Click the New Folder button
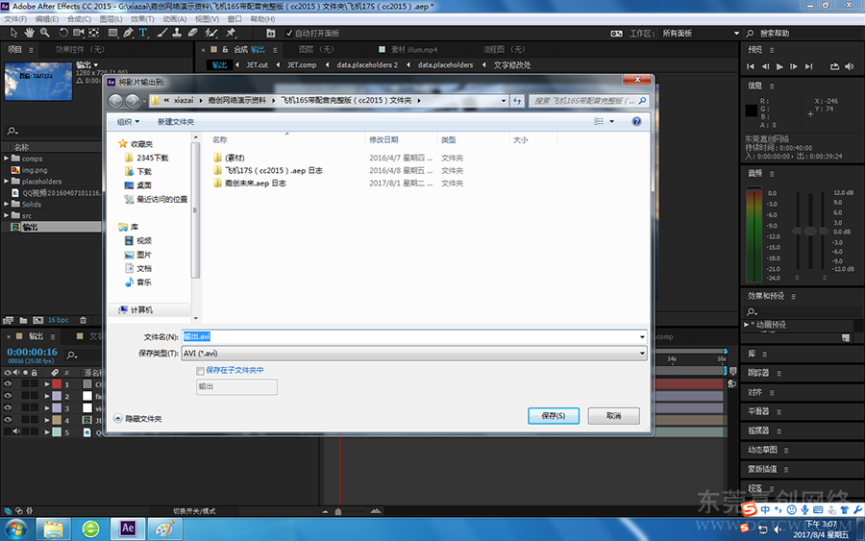Image resolution: width=865 pixels, height=541 pixels. click(176, 122)
